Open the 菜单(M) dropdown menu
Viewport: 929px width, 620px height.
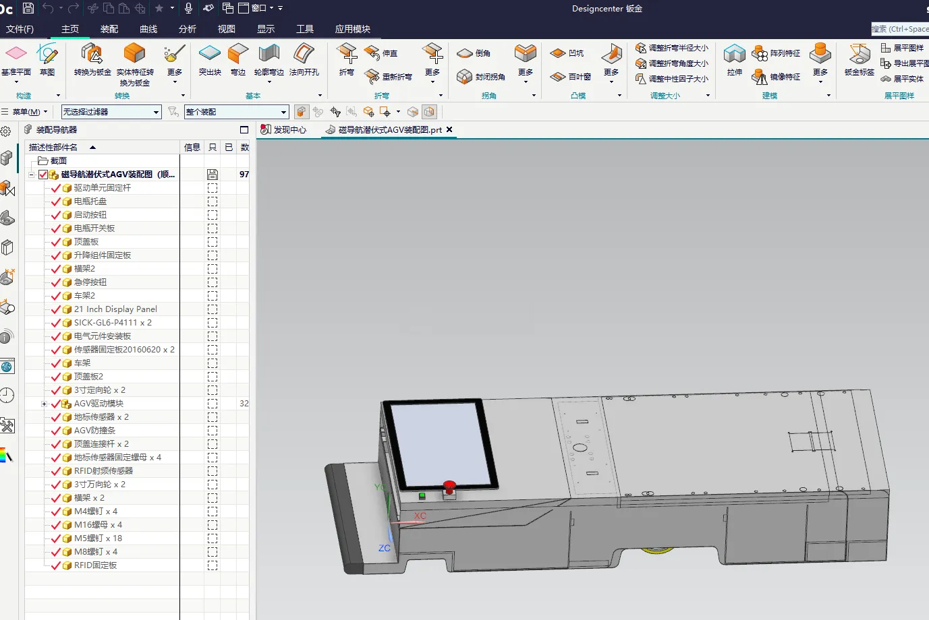tap(26, 112)
